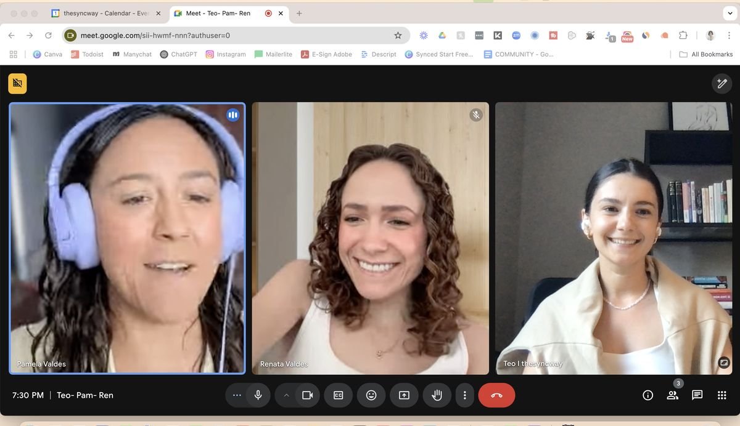The height and width of the screenshot is (426, 740).
Task: Show the people list with participant count
Action: tap(673, 395)
